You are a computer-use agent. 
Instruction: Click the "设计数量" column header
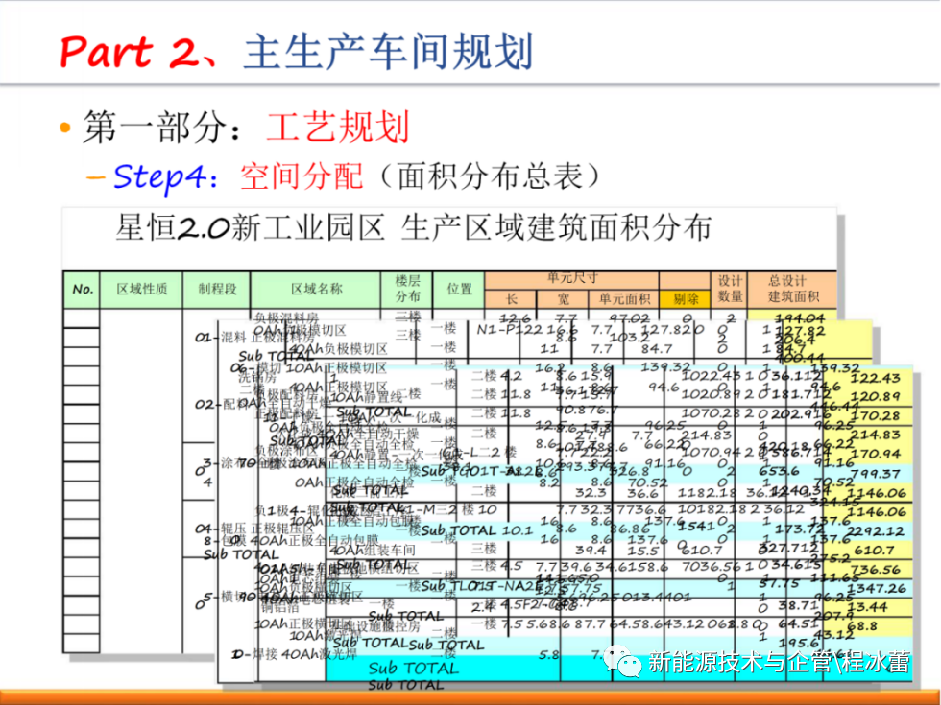730,289
